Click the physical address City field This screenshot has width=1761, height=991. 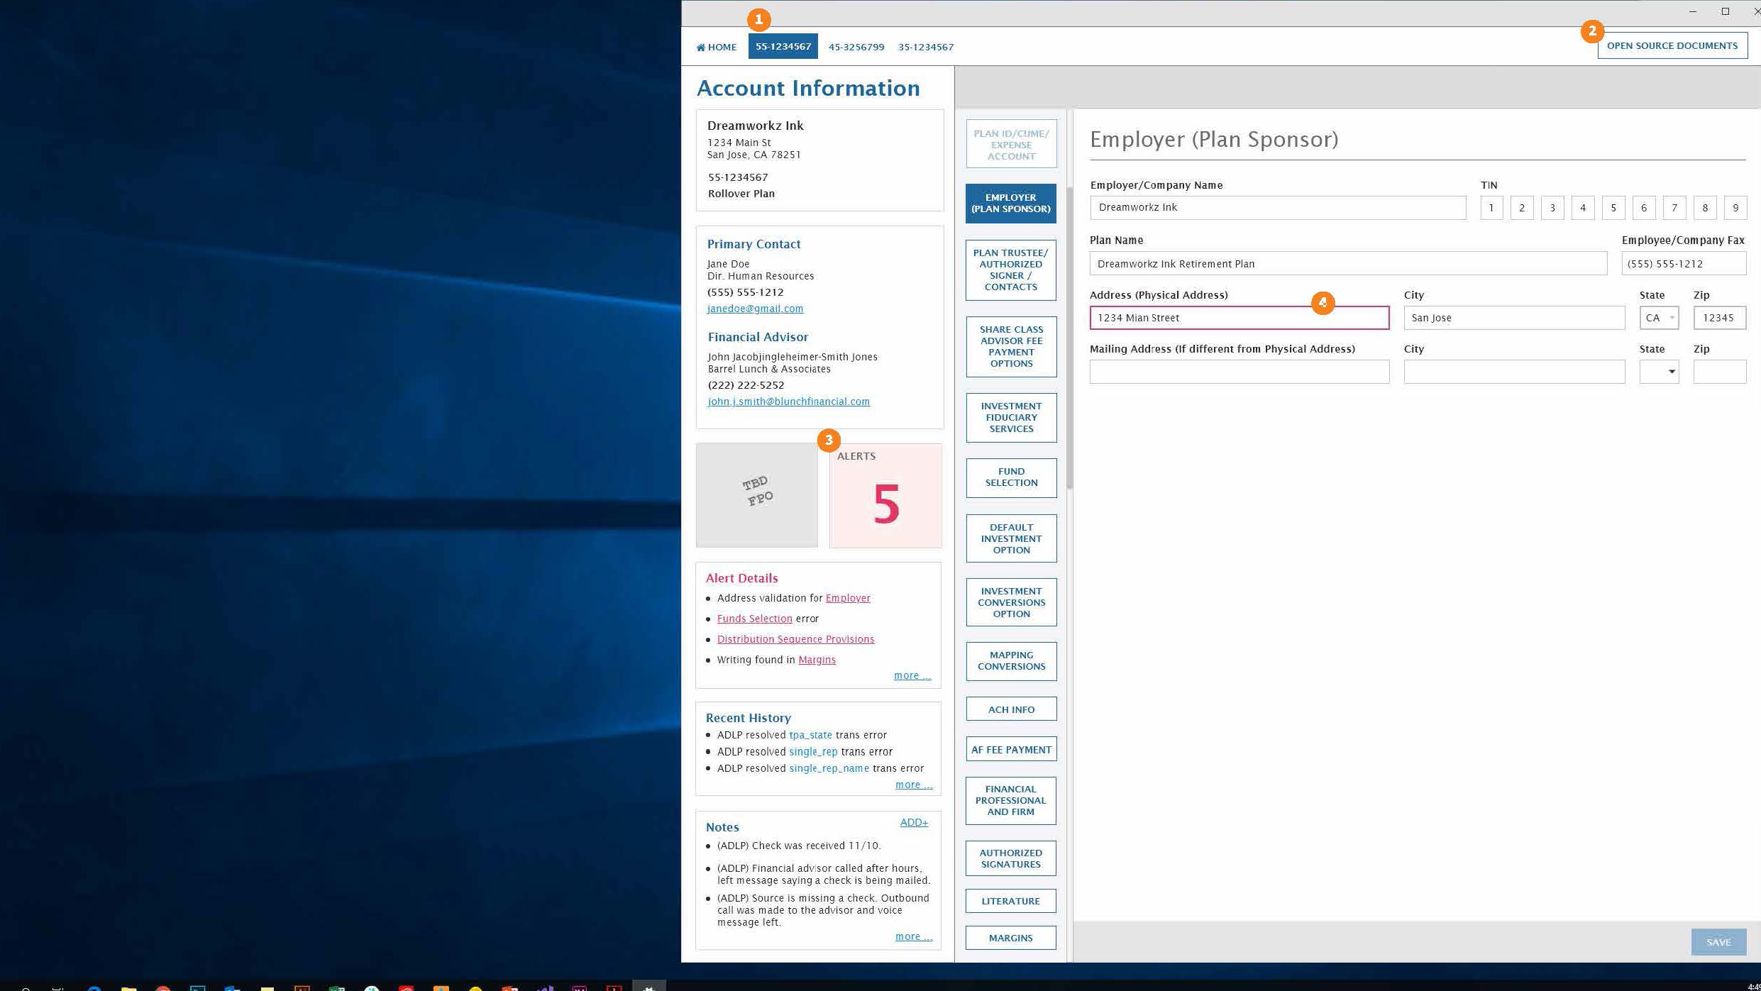point(1514,318)
